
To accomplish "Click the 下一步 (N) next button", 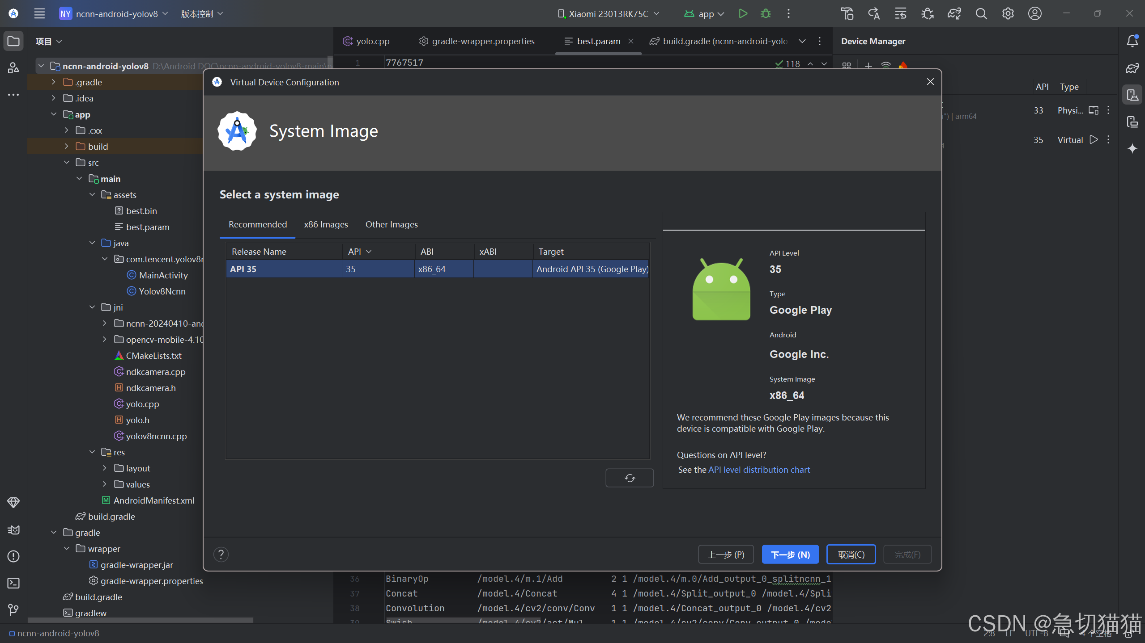I will point(790,555).
